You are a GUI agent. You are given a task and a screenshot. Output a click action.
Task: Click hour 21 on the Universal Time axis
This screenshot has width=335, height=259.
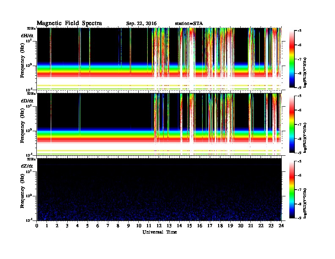(x=250, y=226)
